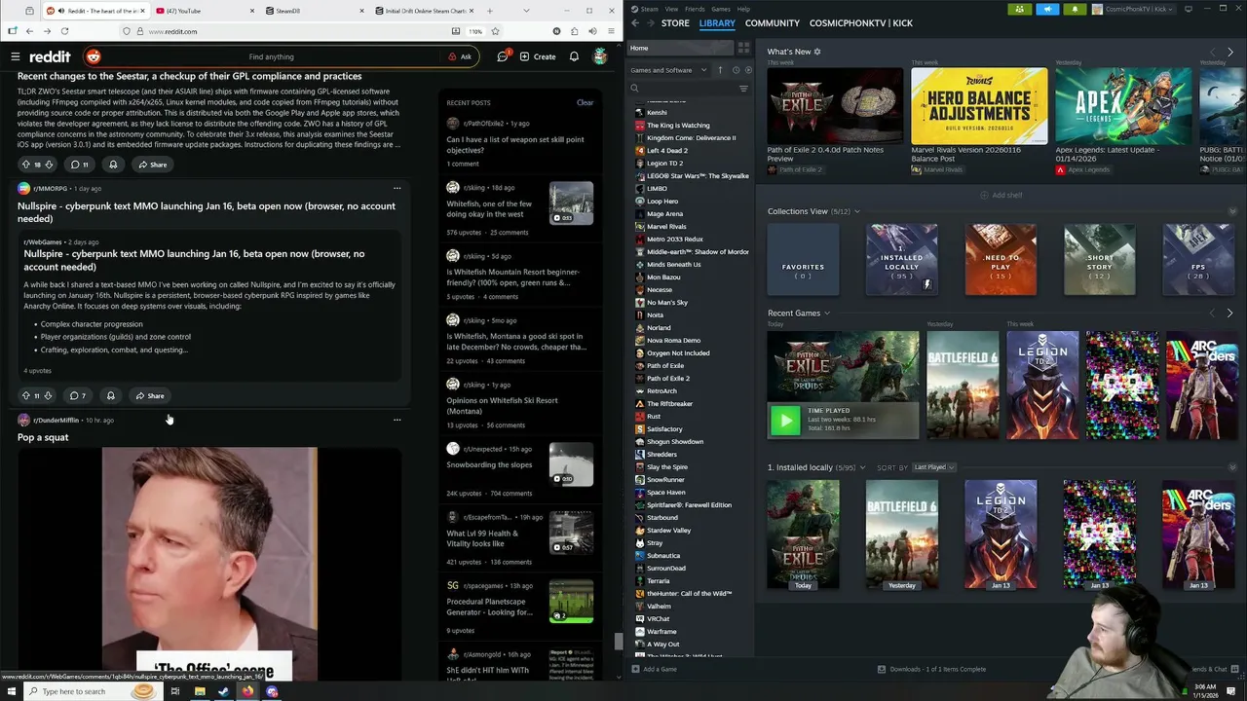The height and width of the screenshot is (701, 1247).
Task: Click Add a Game in Steam
Action: (x=654, y=669)
